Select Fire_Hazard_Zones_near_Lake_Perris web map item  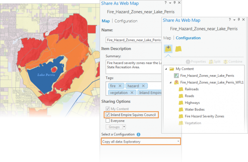(x=207, y=75)
